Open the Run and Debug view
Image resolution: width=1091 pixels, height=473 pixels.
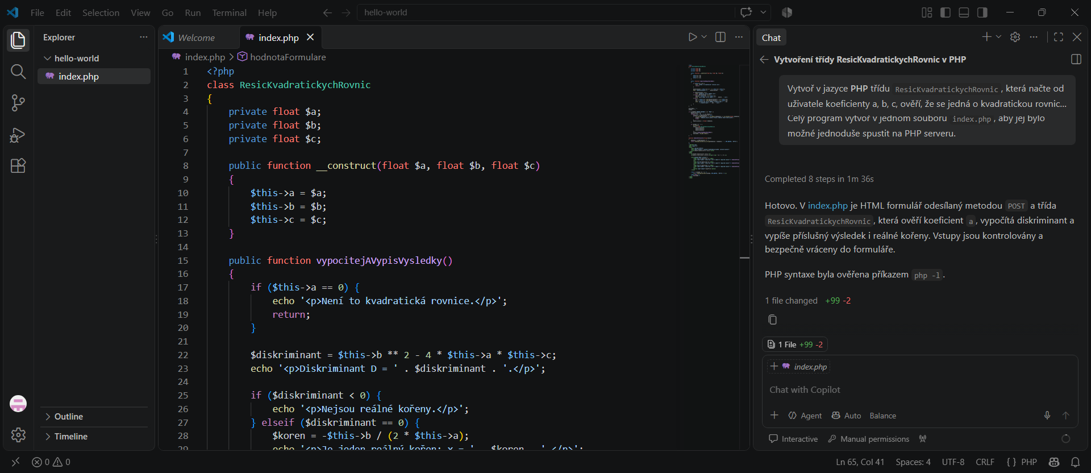coord(18,135)
